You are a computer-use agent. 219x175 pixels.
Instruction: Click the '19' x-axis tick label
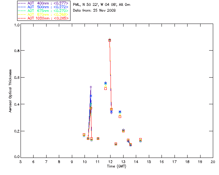[x=200, y=162]
